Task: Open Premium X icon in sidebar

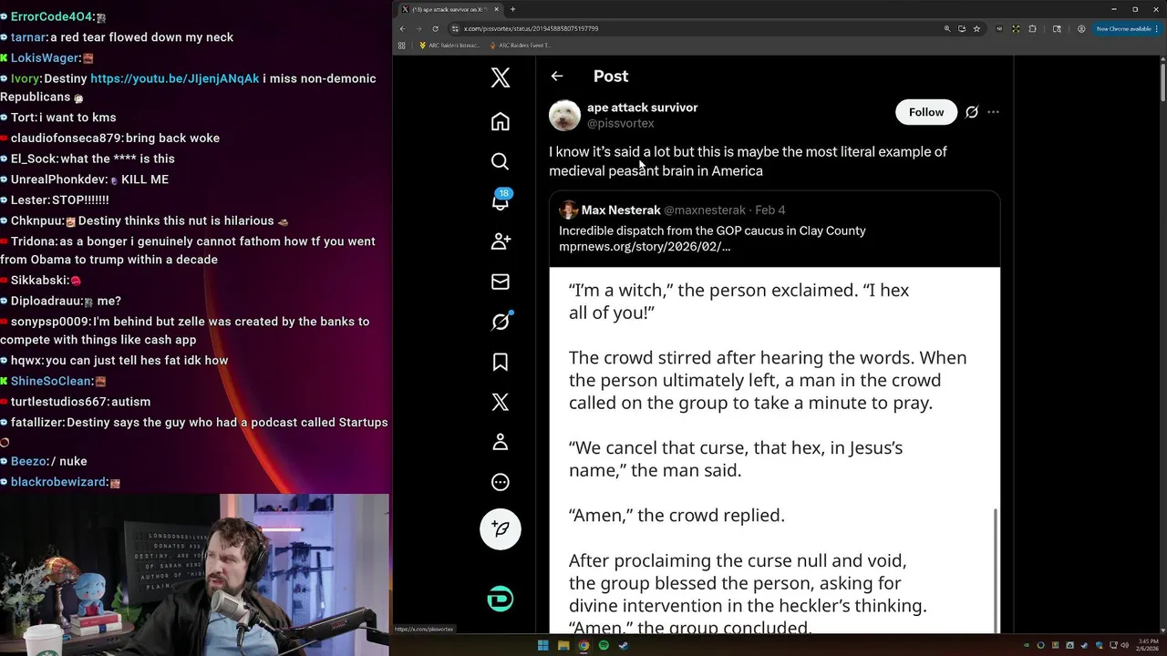Action: coord(501,402)
